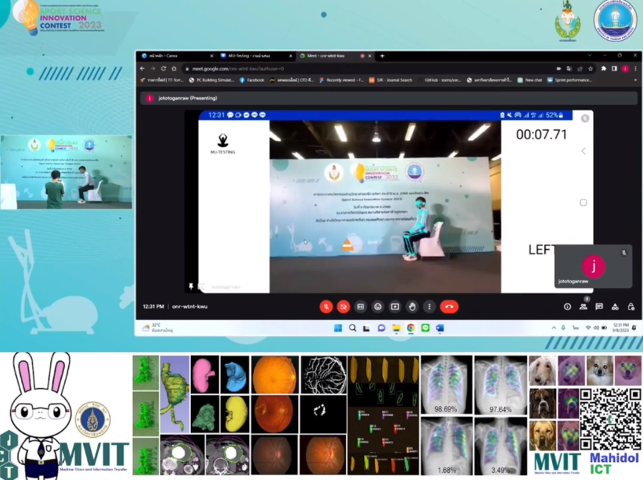Click the Android back chevron on phone screen

pyautogui.click(x=583, y=151)
